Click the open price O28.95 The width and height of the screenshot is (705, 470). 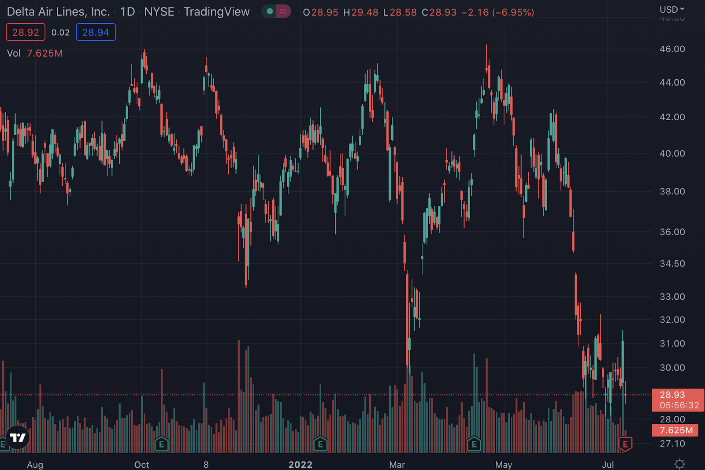pyautogui.click(x=320, y=12)
